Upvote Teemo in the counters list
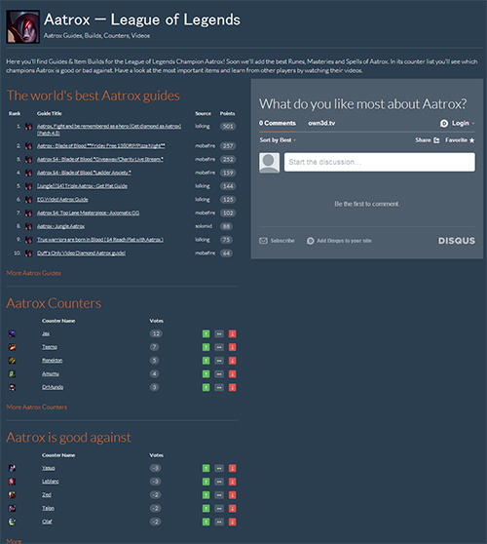The width and height of the screenshot is (487, 544). click(x=206, y=347)
